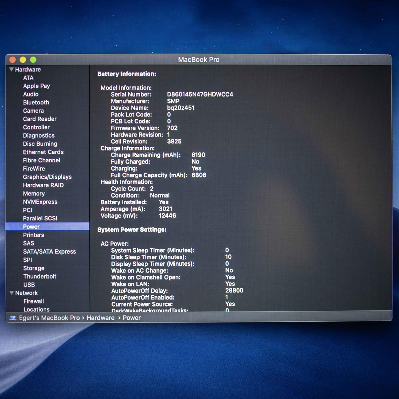Click the MacBook Pro window title

pos(199,60)
